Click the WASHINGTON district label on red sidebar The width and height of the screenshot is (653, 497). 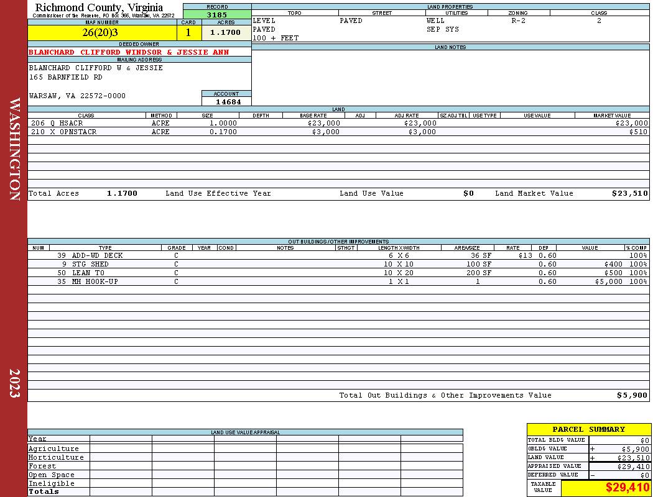click(14, 149)
